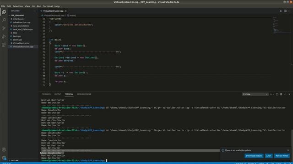Click the terminal input prompt line
Image resolution: width=293 pixels, height=164 pixels.
(x=74, y=160)
